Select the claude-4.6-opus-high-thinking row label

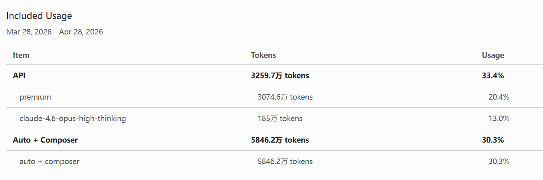[73, 119]
